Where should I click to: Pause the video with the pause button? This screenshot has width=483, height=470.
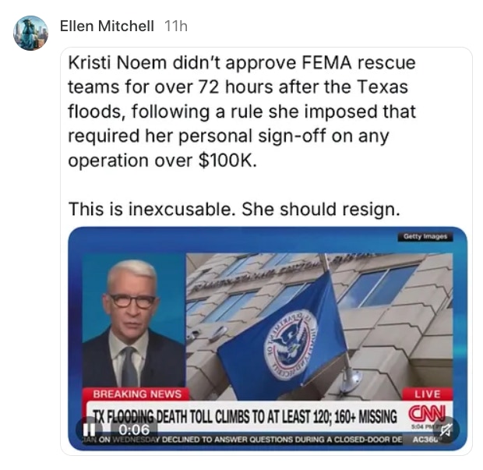coord(90,429)
